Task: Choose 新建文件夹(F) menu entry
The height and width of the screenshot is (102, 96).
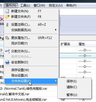Action: [31, 17]
